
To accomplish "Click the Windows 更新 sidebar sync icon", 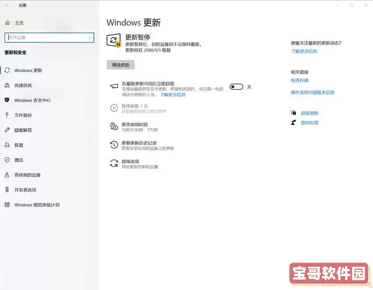I will click(x=7, y=70).
